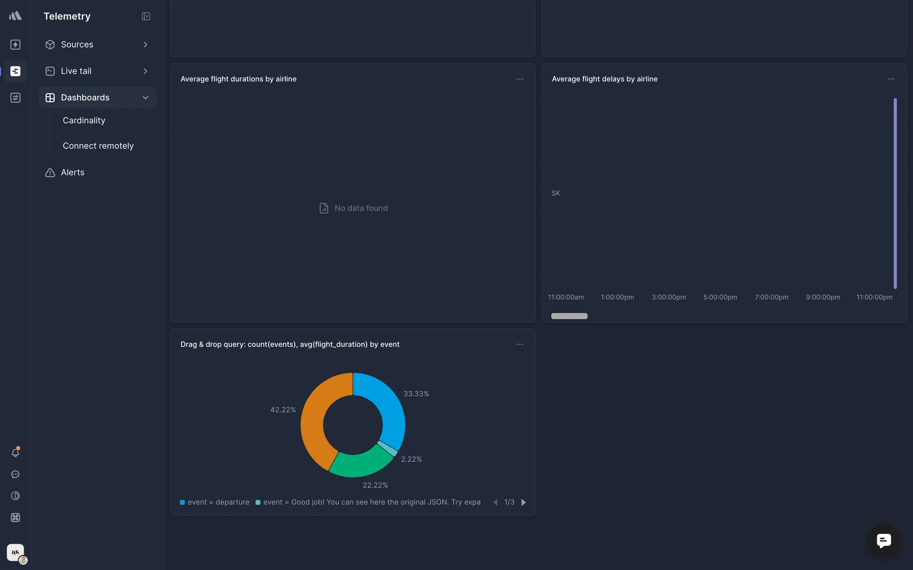This screenshot has width=913, height=570.
Task: Collapse the Telemetry sidebar panel
Action: point(146,17)
